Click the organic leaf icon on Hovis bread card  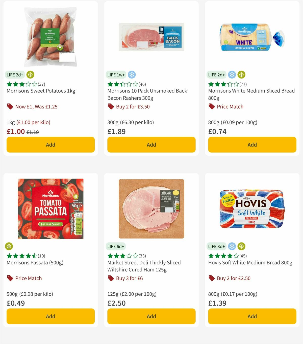242,246
